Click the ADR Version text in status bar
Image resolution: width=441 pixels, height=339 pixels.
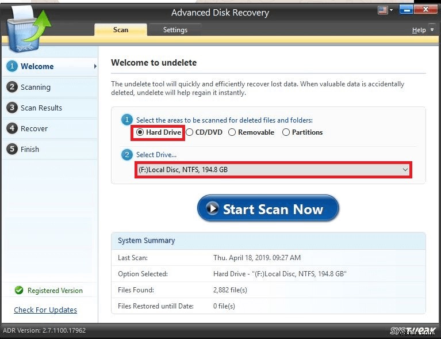(44, 330)
